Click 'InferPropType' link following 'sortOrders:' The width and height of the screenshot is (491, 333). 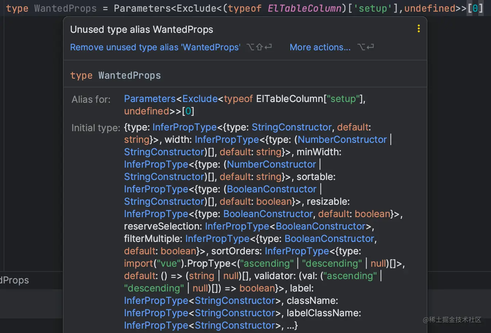297,251
